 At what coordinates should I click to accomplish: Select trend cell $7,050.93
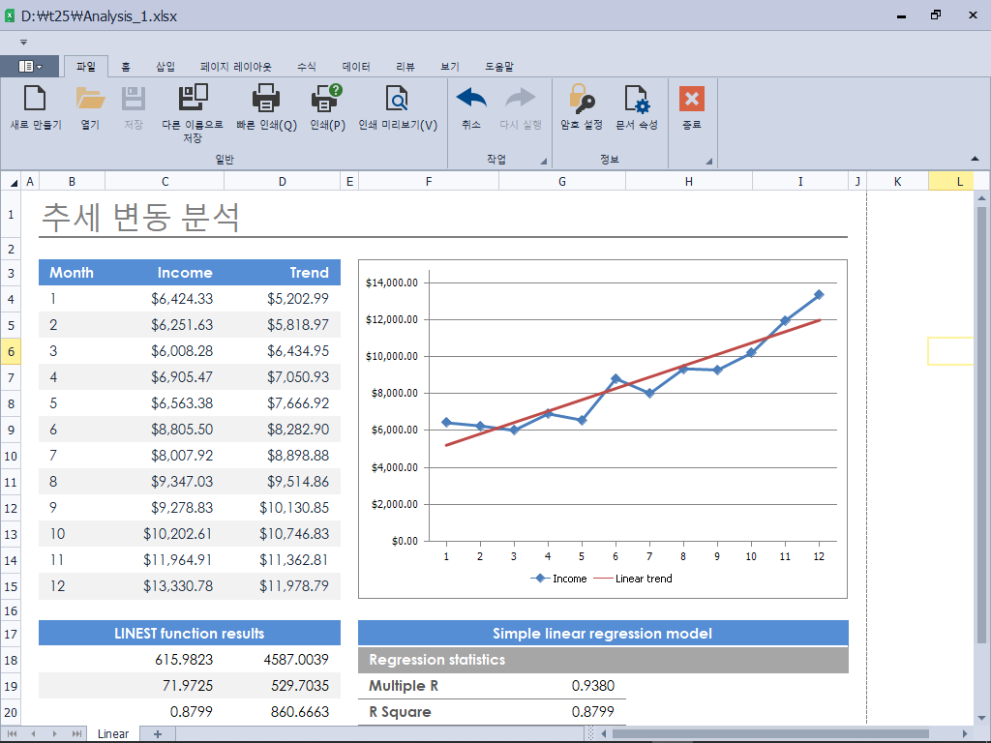point(282,377)
